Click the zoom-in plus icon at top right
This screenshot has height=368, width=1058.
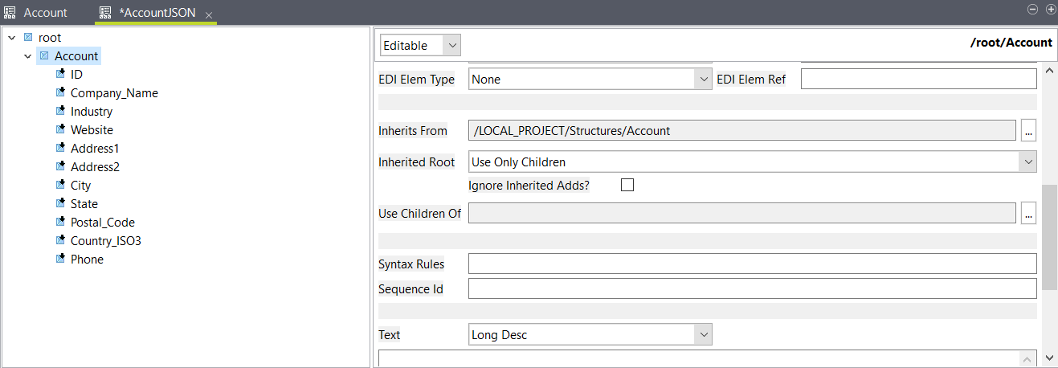(x=1050, y=9)
